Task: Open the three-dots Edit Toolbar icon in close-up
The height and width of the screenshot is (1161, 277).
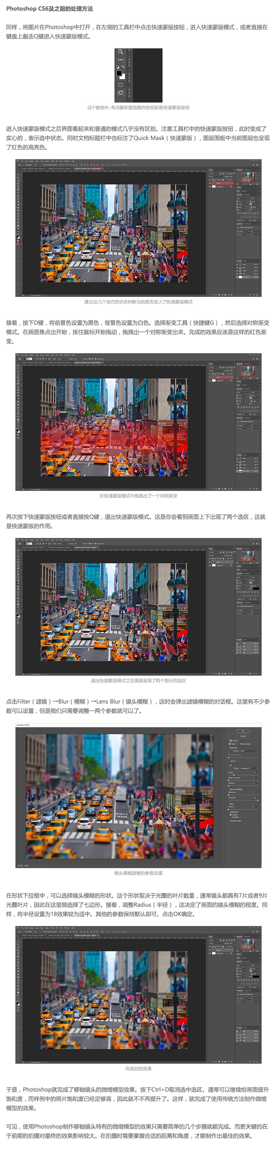Action: click(120, 59)
